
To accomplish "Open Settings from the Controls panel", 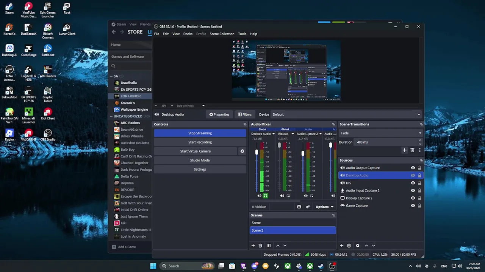I will 200,169.
